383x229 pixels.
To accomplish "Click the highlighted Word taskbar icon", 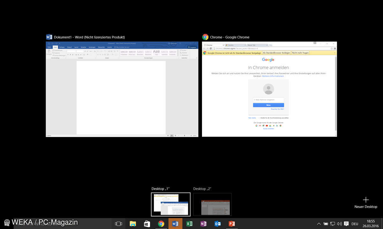I will pos(175,224).
